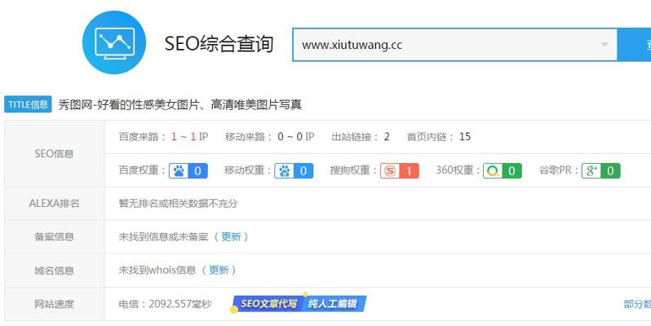
Task: Click the text 未找到信息或未备案
Action: [x=164, y=237]
